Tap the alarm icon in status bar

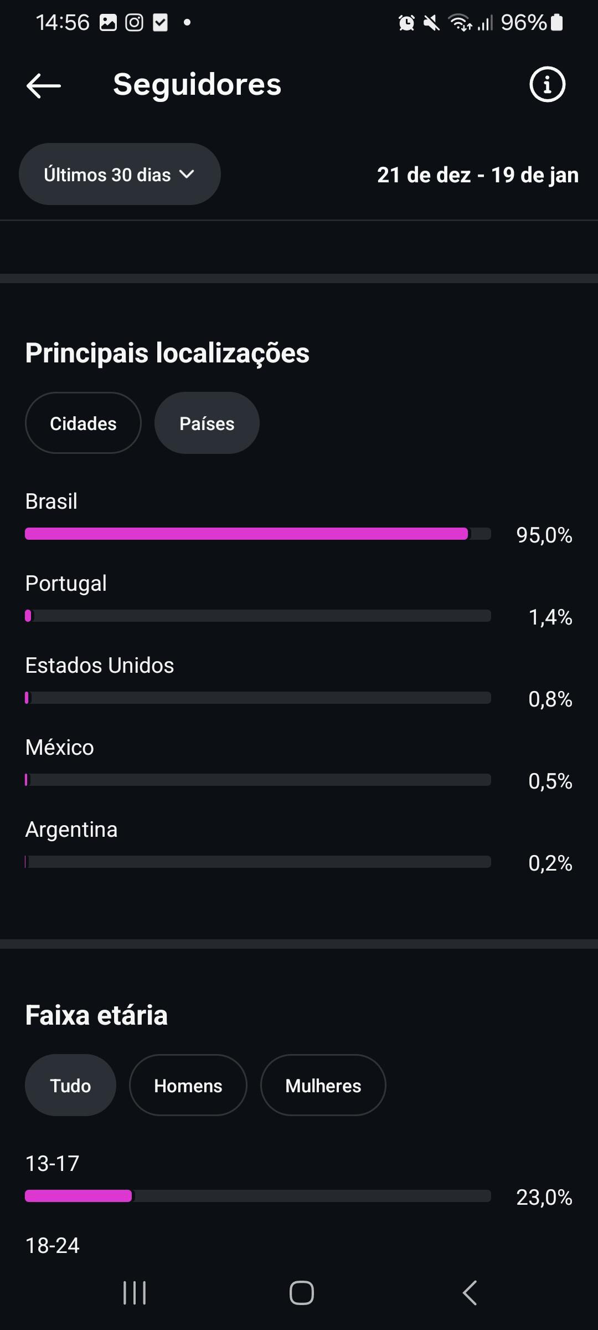tap(406, 23)
